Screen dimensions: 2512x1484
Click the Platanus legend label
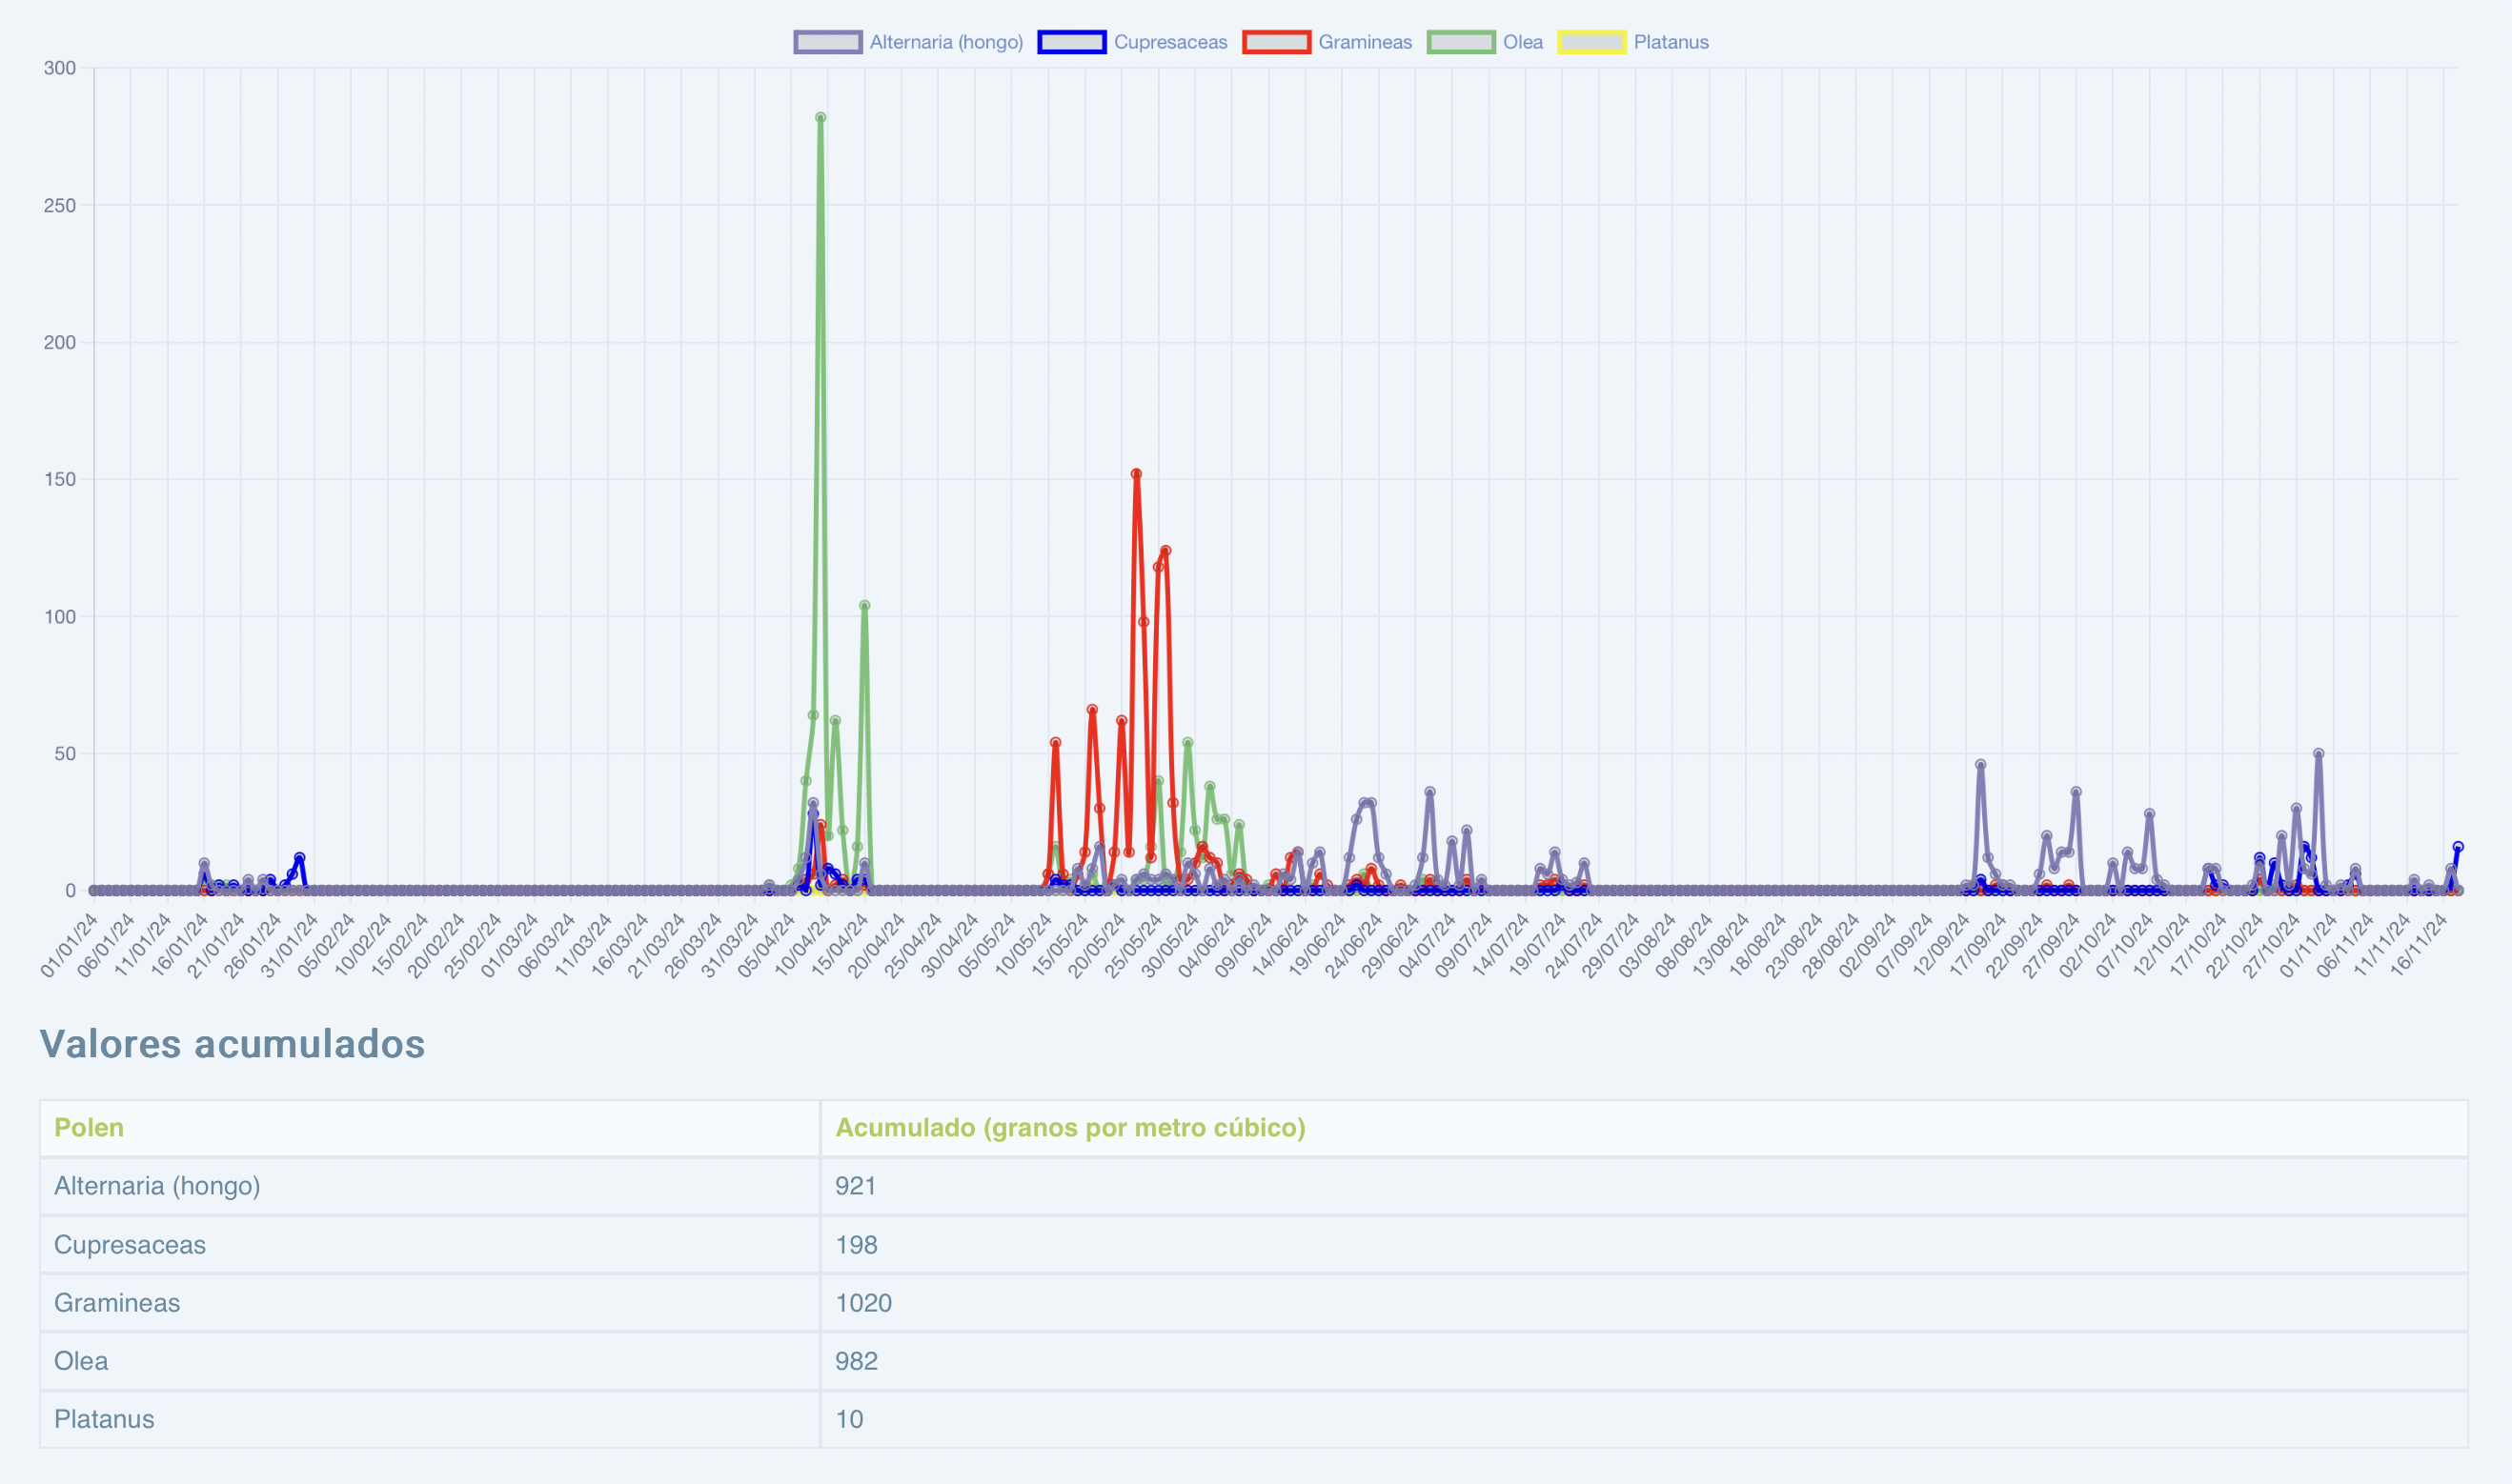1670,42
